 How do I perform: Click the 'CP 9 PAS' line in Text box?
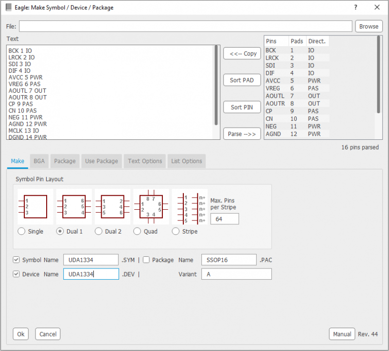[20, 104]
